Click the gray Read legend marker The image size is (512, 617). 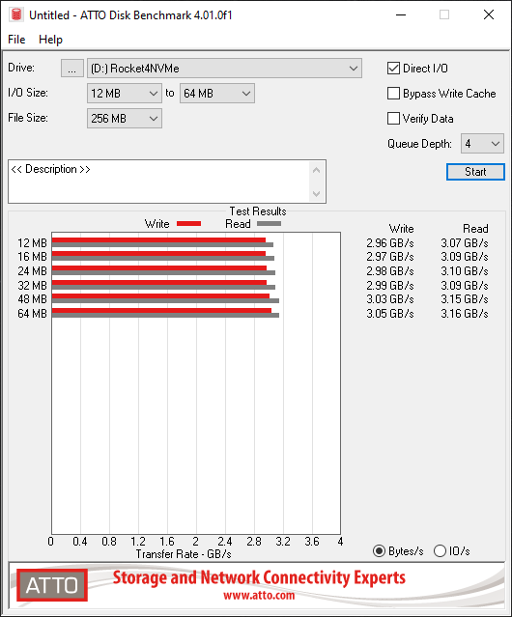(269, 223)
